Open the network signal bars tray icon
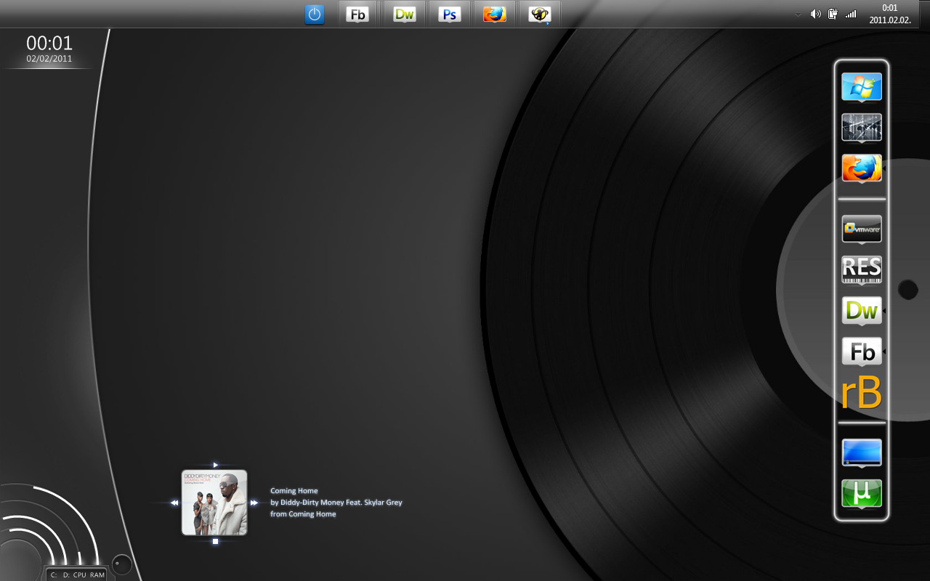 (x=851, y=14)
